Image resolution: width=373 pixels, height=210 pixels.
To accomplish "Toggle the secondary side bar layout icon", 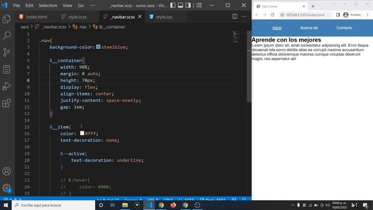I will coord(188,5).
